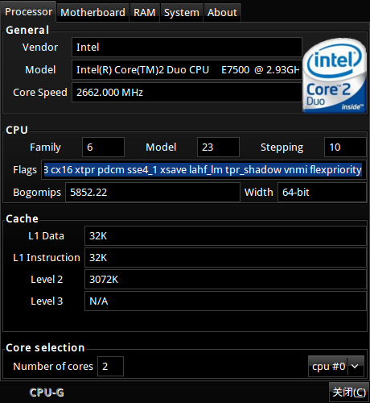The height and width of the screenshot is (403, 370).
Task: Click the Flags label
Action: pyautogui.click(x=25, y=170)
